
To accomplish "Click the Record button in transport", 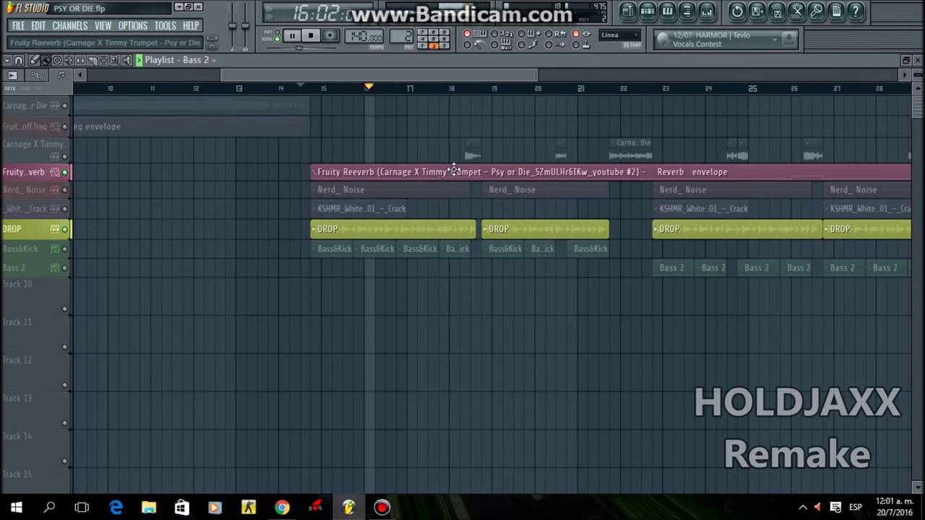I will click(x=330, y=35).
